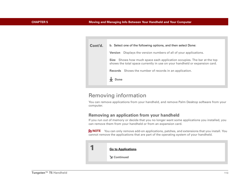
Task: Select the bold Records option label
Action: (115, 71)
